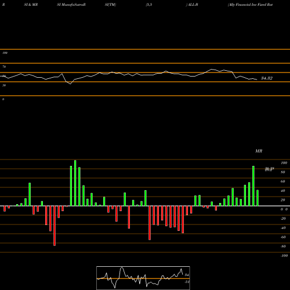This screenshot has height=290, width=290.
Task: Click the MR axis label 40
Action: point(283,191)
